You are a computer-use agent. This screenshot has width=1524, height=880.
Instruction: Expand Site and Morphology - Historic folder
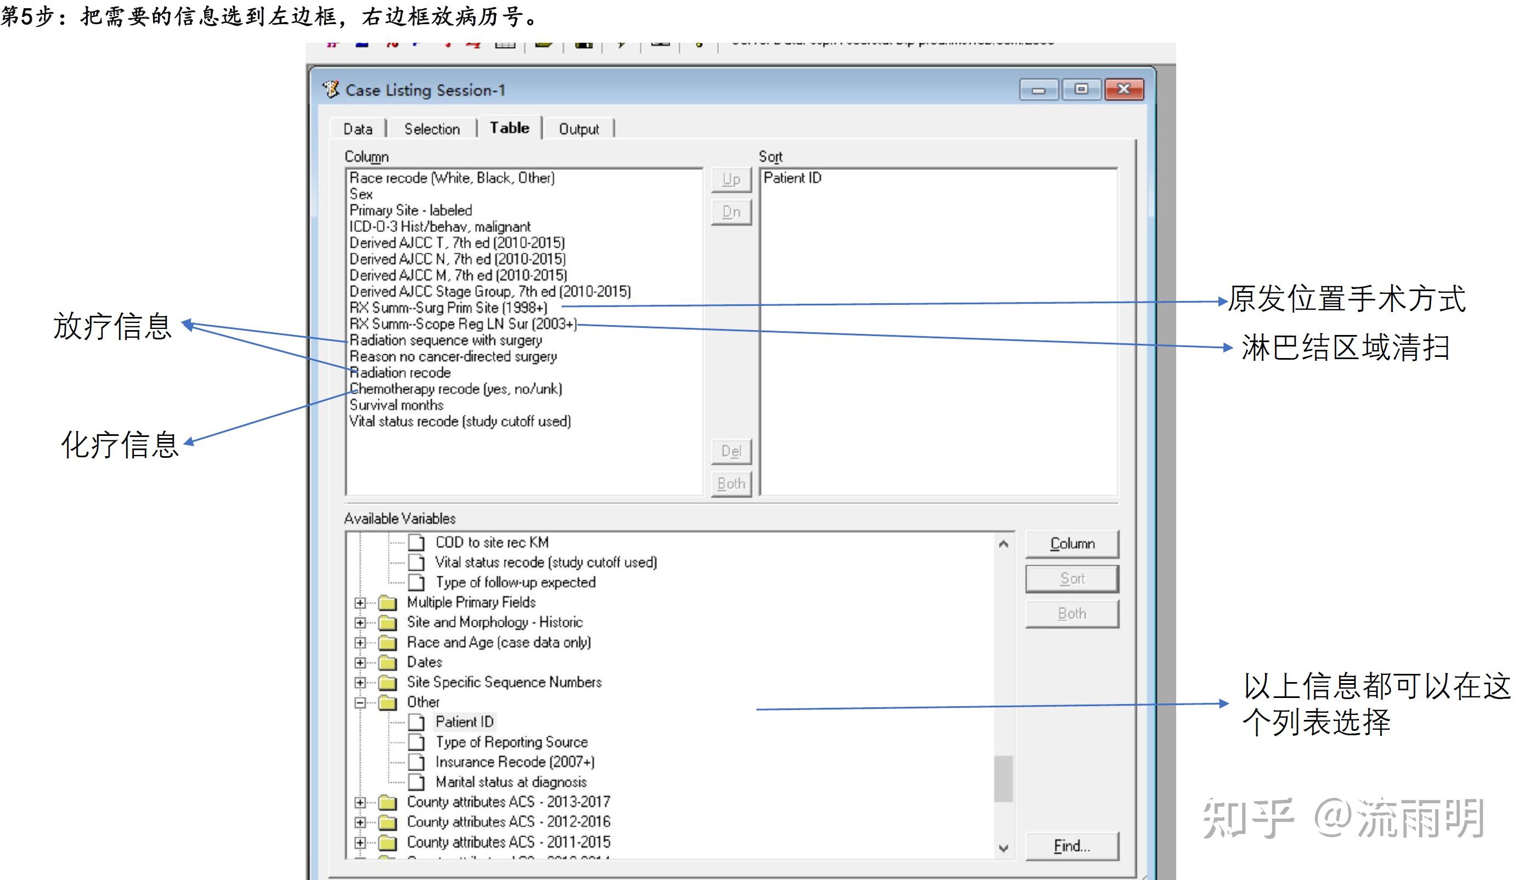(360, 622)
